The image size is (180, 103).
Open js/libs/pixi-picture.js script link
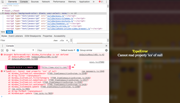60,21
